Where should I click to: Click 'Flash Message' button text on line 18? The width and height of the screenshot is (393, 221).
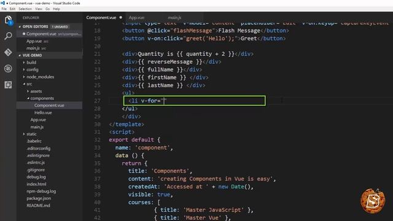point(239,31)
